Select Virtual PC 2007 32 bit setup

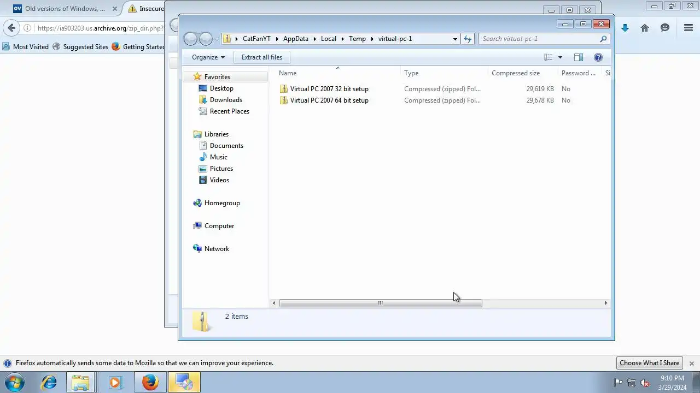click(329, 89)
